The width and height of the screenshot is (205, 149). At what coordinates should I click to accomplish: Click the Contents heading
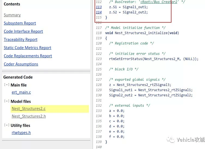click(x=12, y=4)
